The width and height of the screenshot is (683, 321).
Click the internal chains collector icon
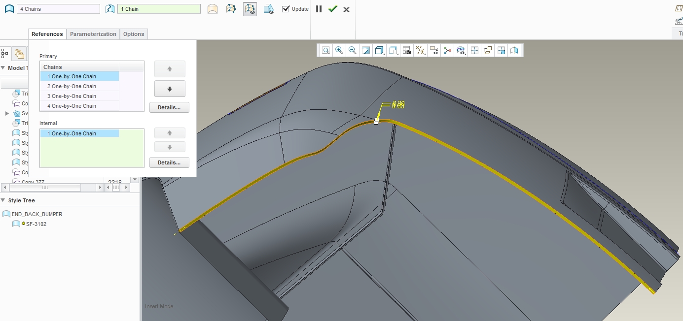[110, 9]
